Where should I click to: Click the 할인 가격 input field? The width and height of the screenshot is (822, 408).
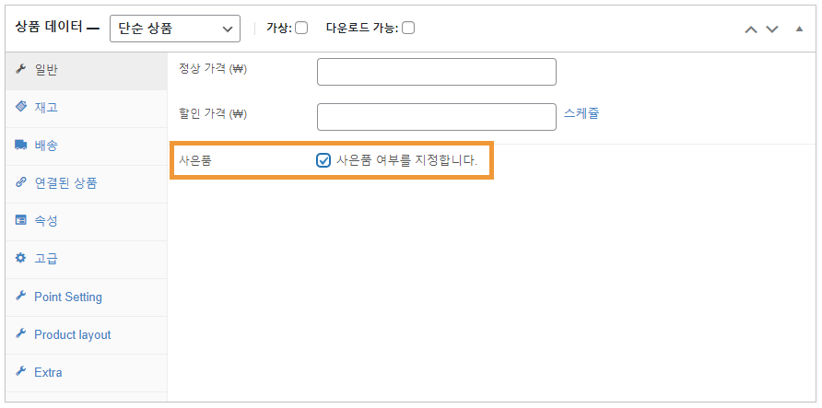[x=437, y=117]
